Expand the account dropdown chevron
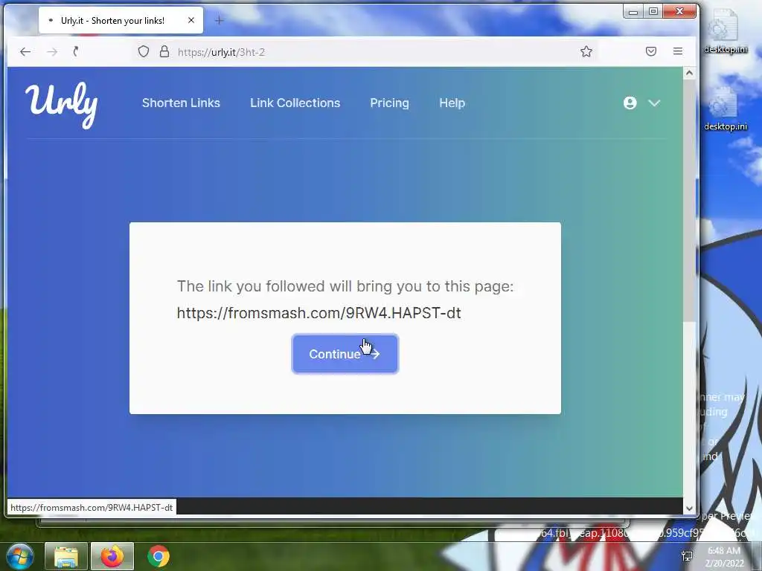Viewport: 762px width, 571px height. 654,103
